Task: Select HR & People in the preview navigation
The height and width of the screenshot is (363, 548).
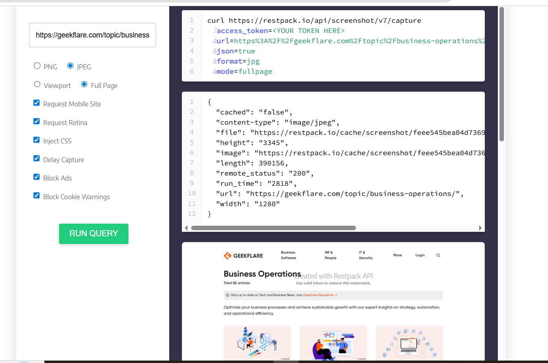Action: tap(330, 255)
